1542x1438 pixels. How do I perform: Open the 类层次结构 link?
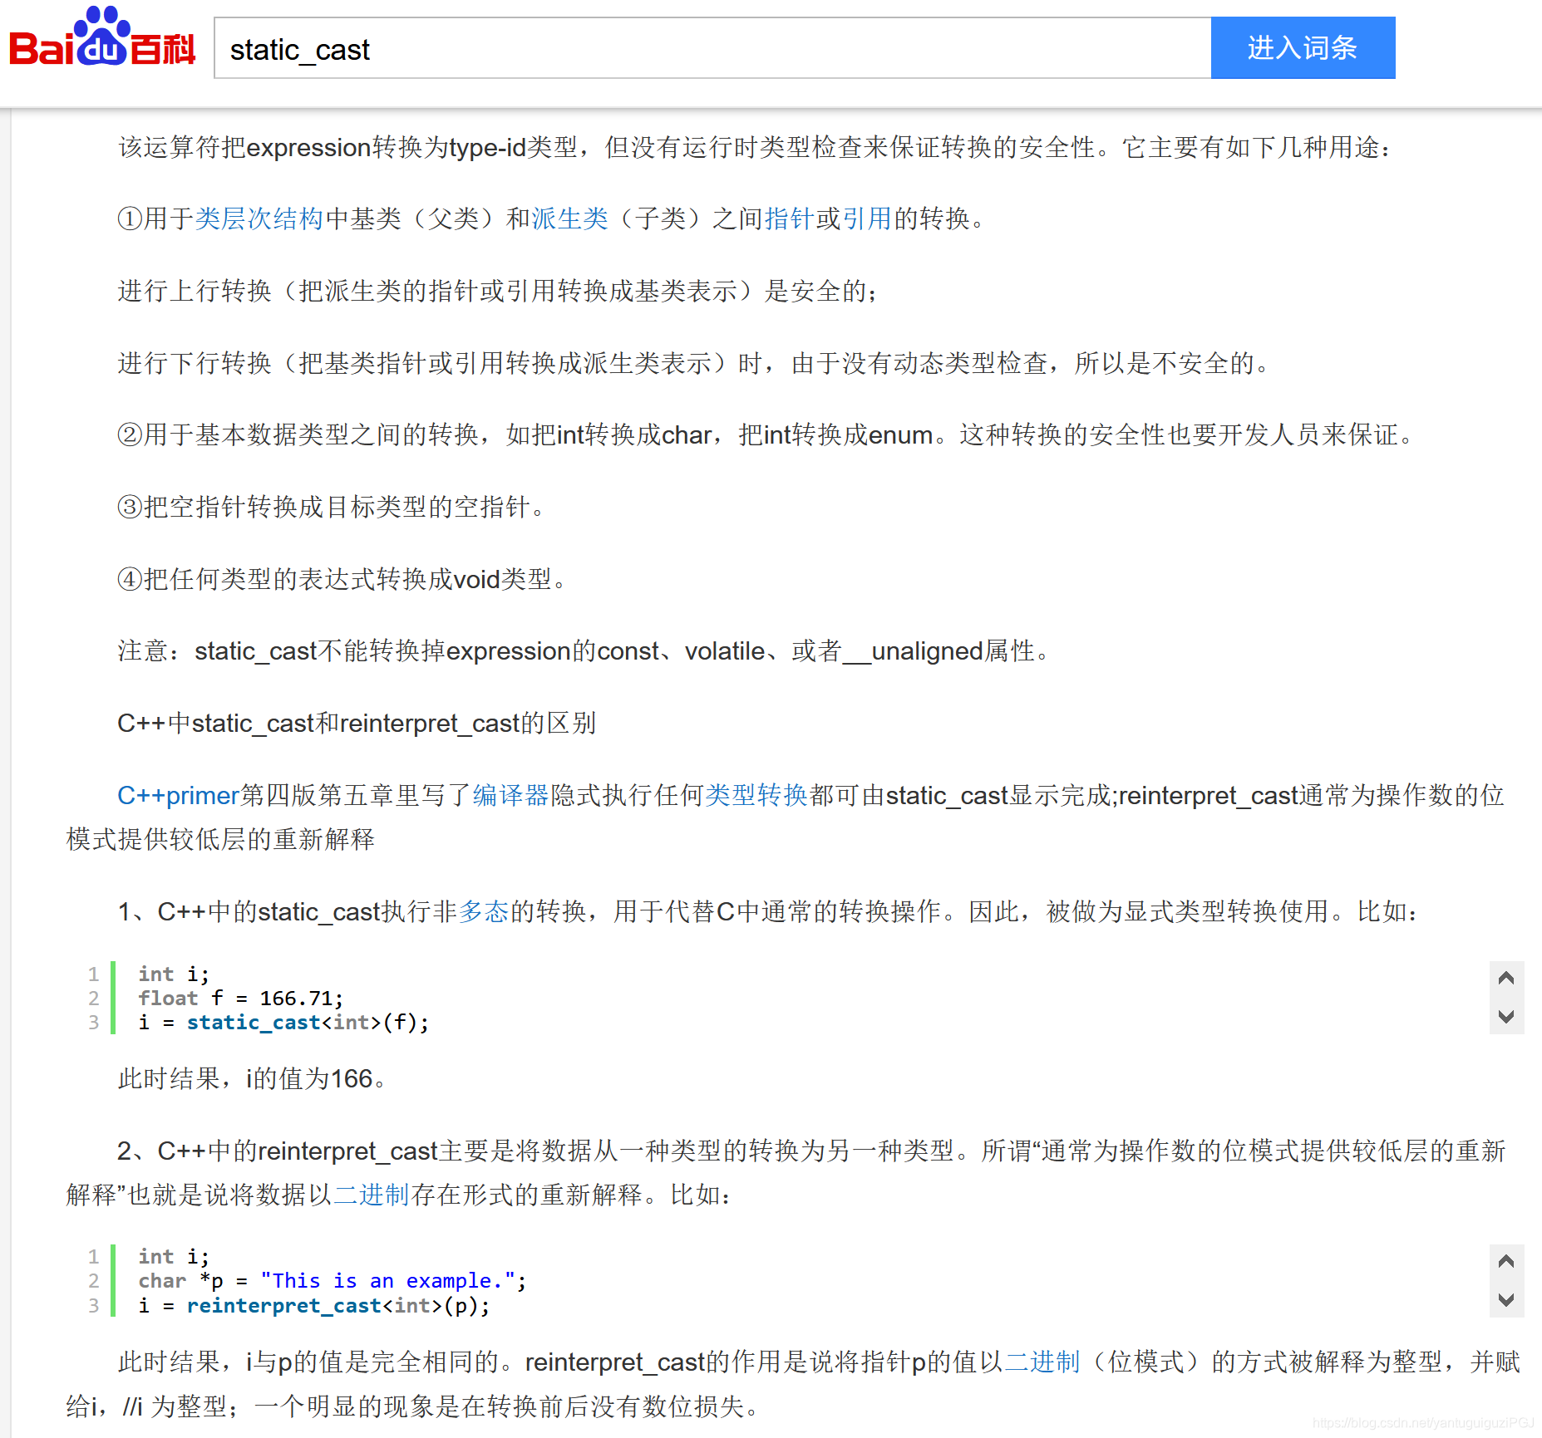pyautogui.click(x=259, y=218)
